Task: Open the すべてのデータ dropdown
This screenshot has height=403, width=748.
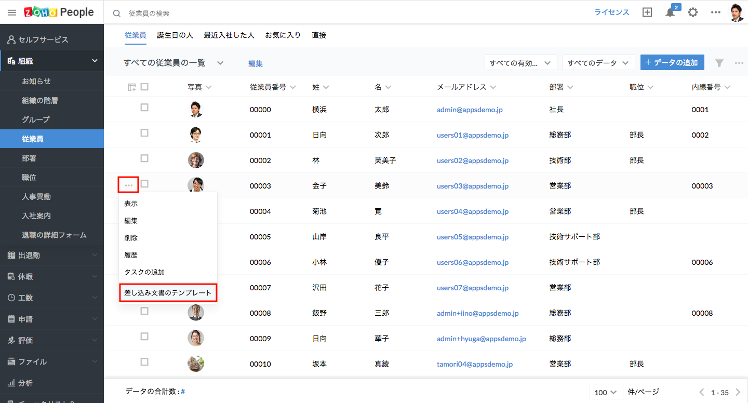Action: (598, 63)
